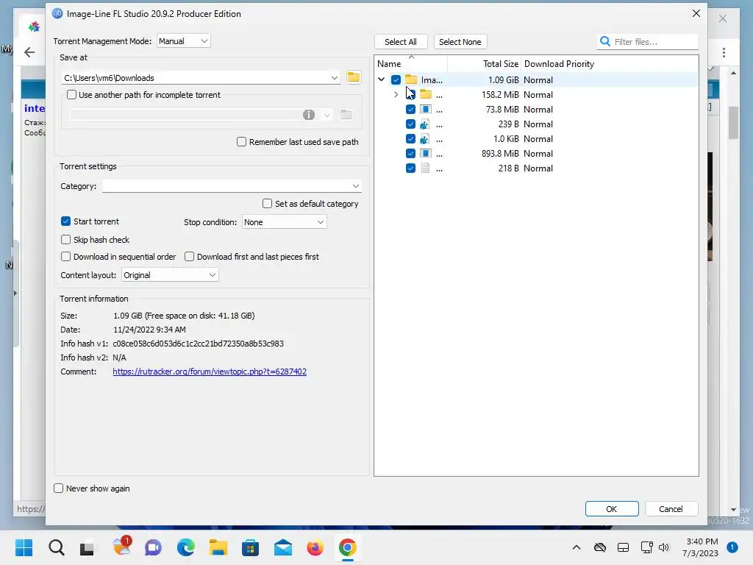This screenshot has width=753, height=565.
Task: Check 'Never show again'
Action: coord(59,488)
